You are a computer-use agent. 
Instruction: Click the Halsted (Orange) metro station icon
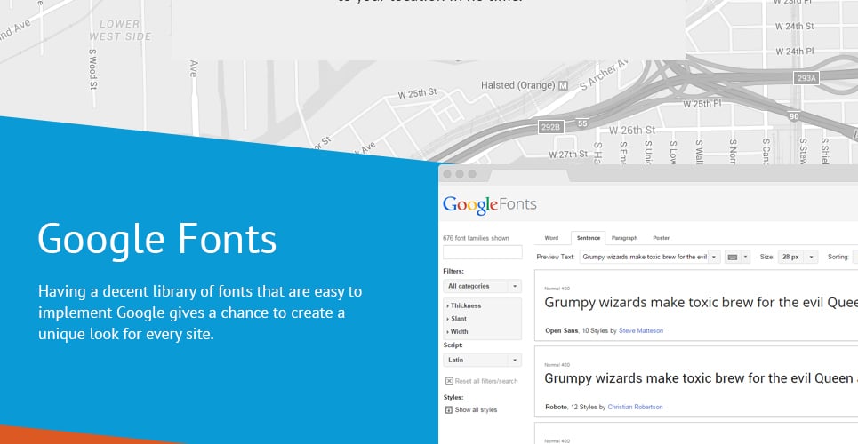tap(563, 85)
